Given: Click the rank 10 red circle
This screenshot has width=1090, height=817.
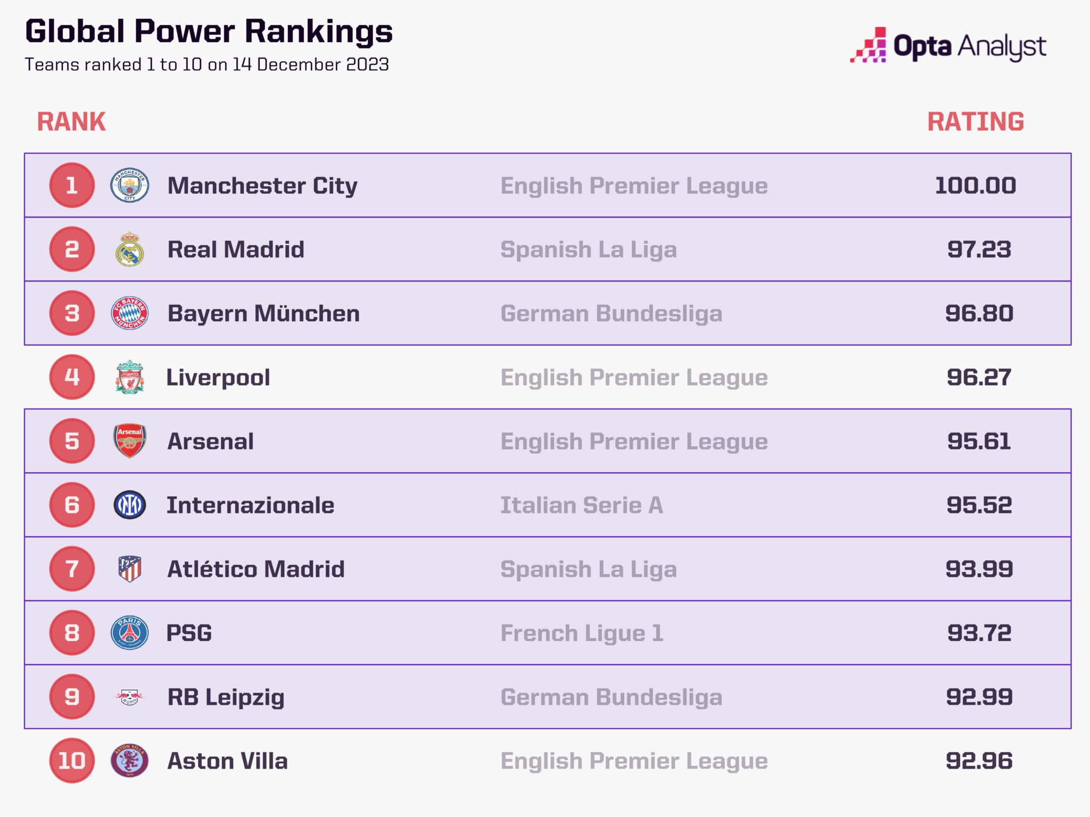Looking at the screenshot, I should pyautogui.click(x=72, y=760).
